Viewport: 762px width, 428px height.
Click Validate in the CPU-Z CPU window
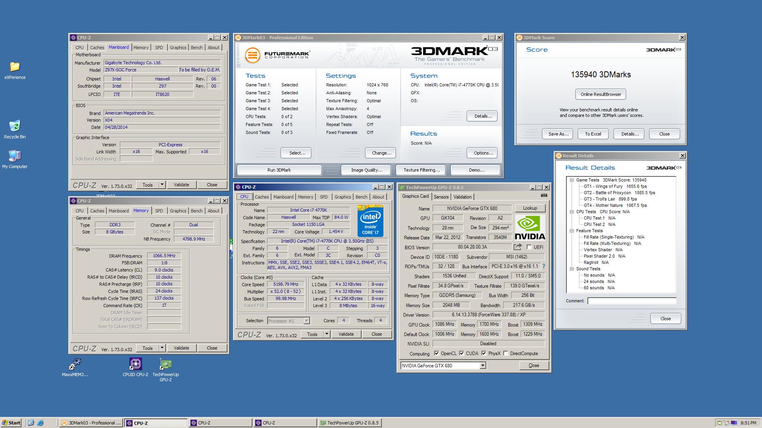tap(346, 334)
